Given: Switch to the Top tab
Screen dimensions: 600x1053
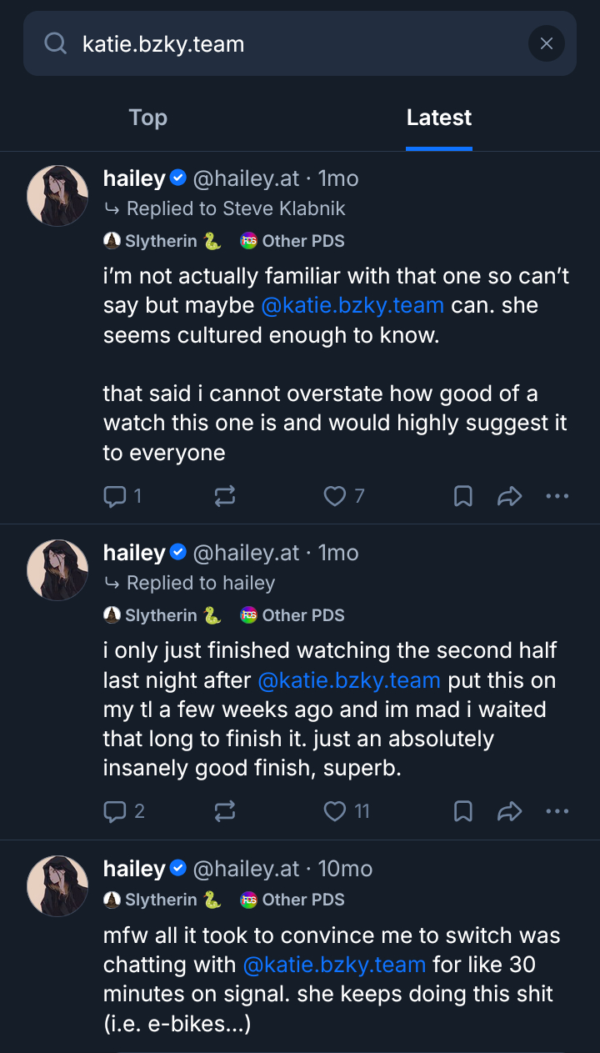Looking at the screenshot, I should pos(148,118).
